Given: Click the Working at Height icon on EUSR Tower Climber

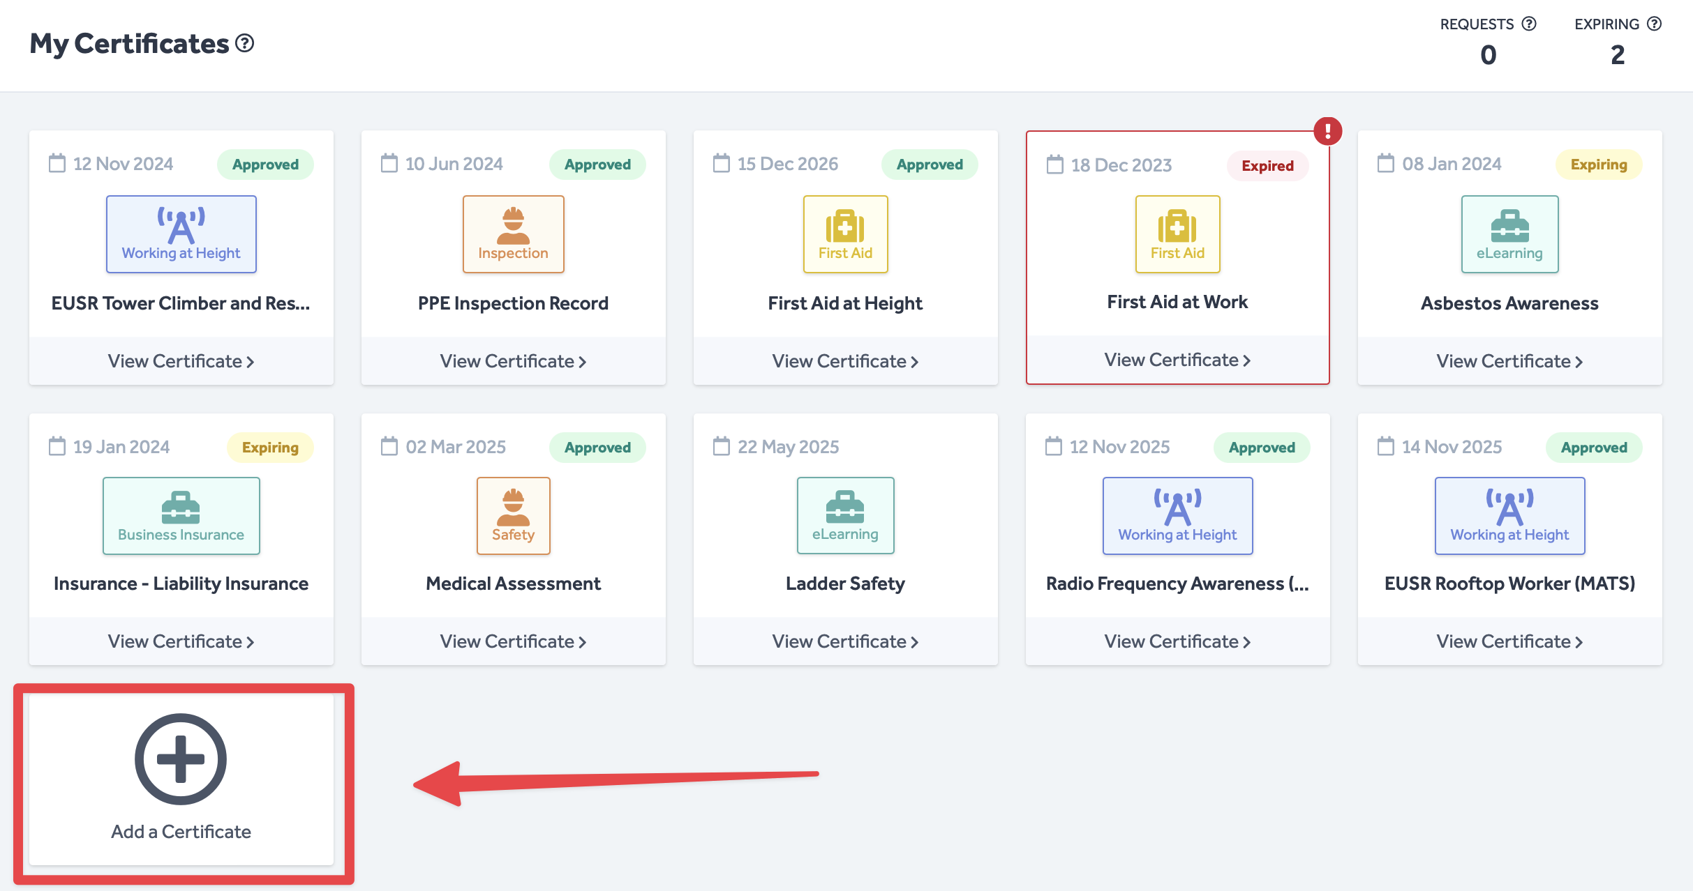Looking at the screenshot, I should [x=181, y=234].
